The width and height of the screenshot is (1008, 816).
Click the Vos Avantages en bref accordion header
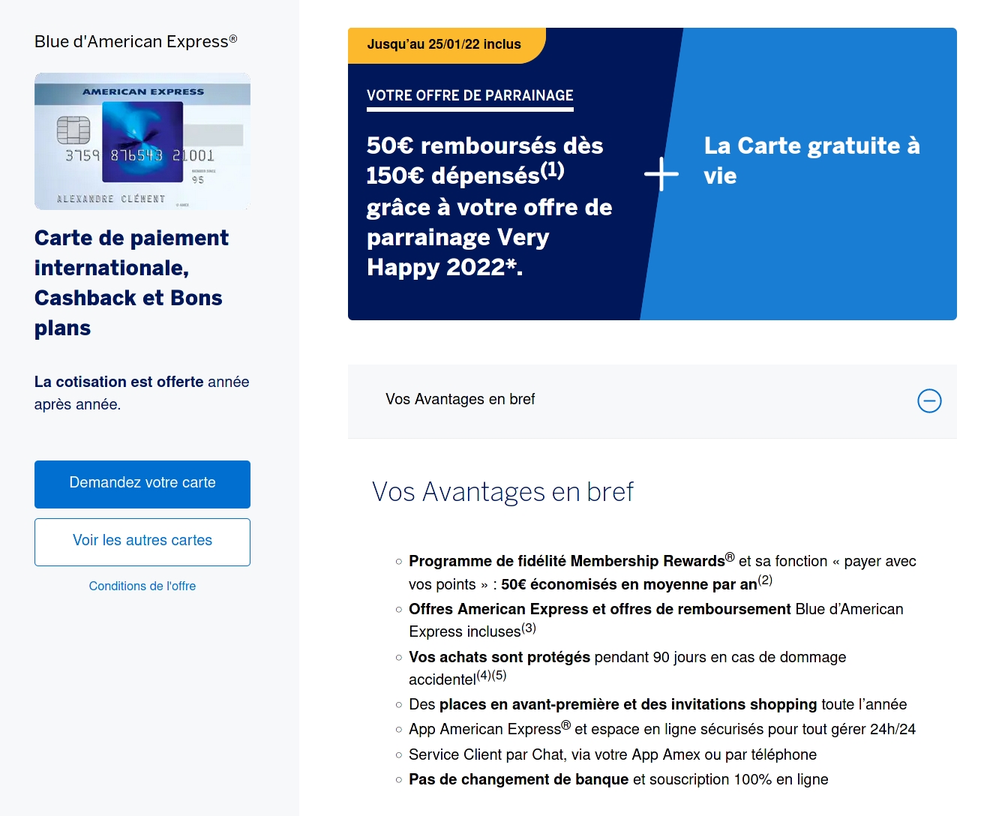[652, 401]
